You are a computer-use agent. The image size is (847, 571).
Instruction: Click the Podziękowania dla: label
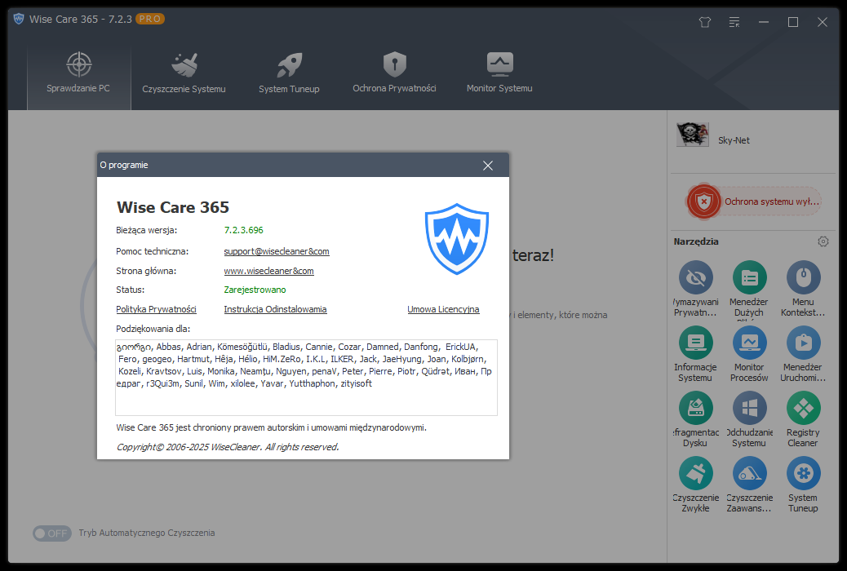pyautogui.click(x=153, y=329)
